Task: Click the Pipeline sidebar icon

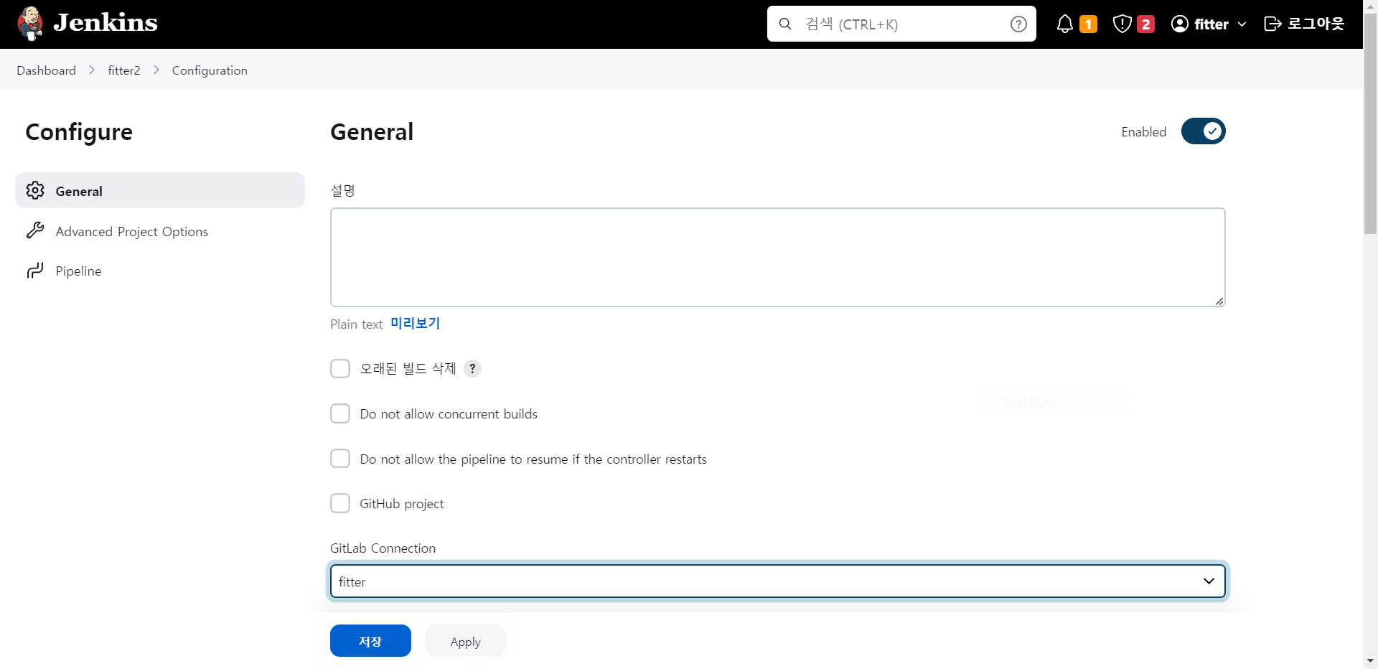Action: 35,271
